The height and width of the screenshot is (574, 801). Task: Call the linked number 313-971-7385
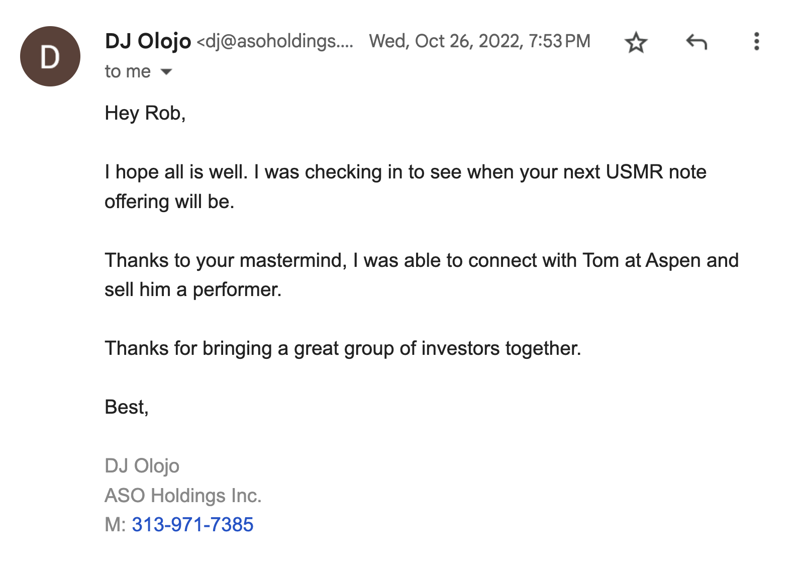pyautogui.click(x=192, y=524)
